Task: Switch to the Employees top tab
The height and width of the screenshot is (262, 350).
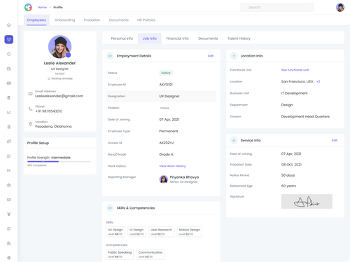Action: click(x=36, y=20)
